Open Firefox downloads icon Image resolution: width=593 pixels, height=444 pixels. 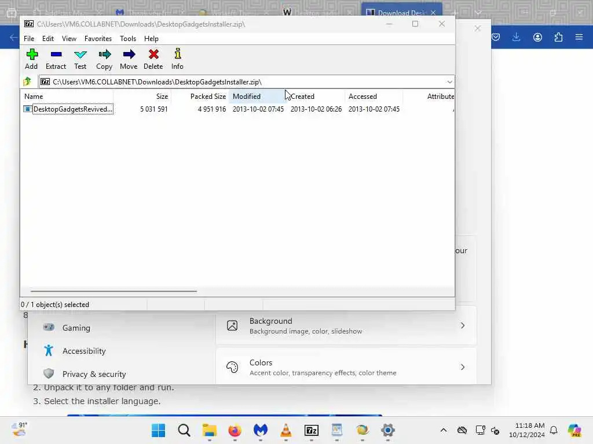coord(516,37)
